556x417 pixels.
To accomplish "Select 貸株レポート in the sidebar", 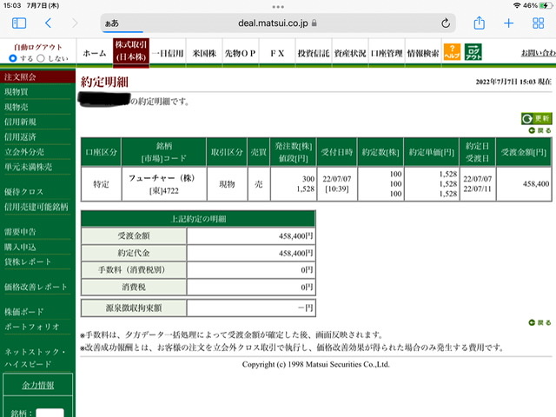I will point(28,262).
